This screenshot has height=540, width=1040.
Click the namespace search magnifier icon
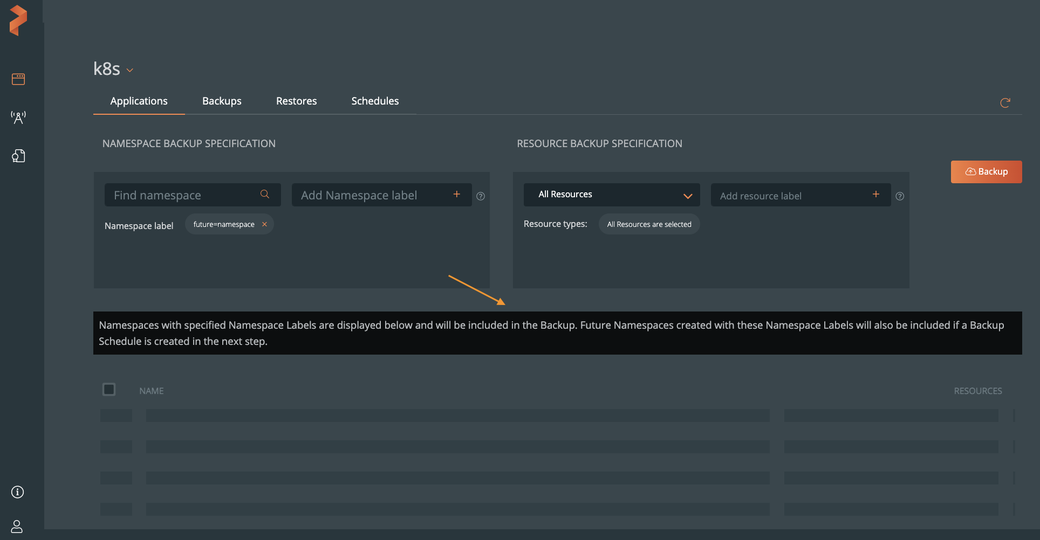(265, 195)
